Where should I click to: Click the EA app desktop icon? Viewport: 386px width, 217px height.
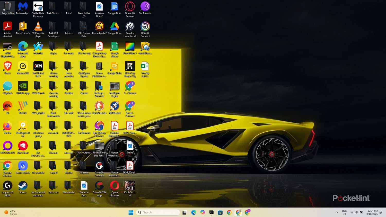tap(7, 108)
